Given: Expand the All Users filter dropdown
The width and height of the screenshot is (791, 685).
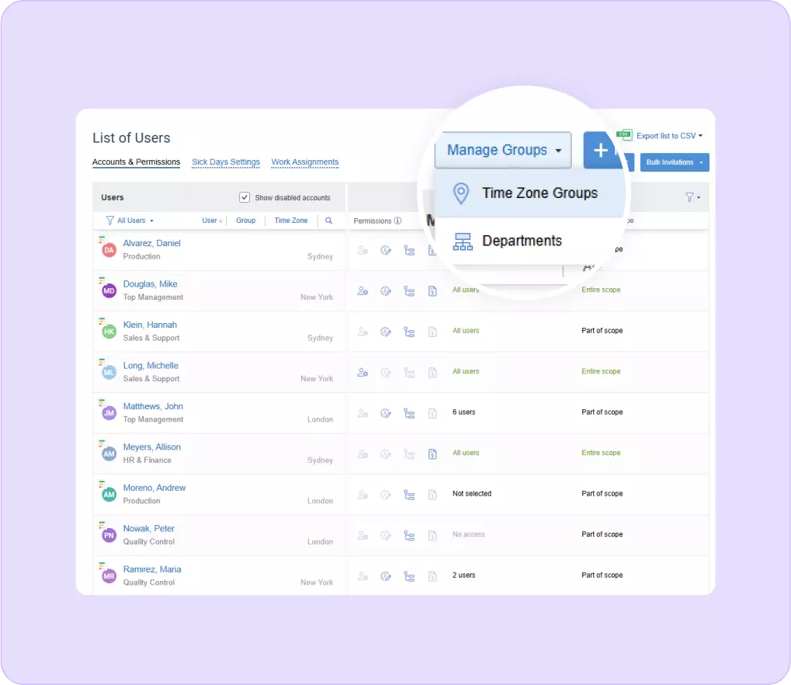Looking at the screenshot, I should tap(130, 221).
